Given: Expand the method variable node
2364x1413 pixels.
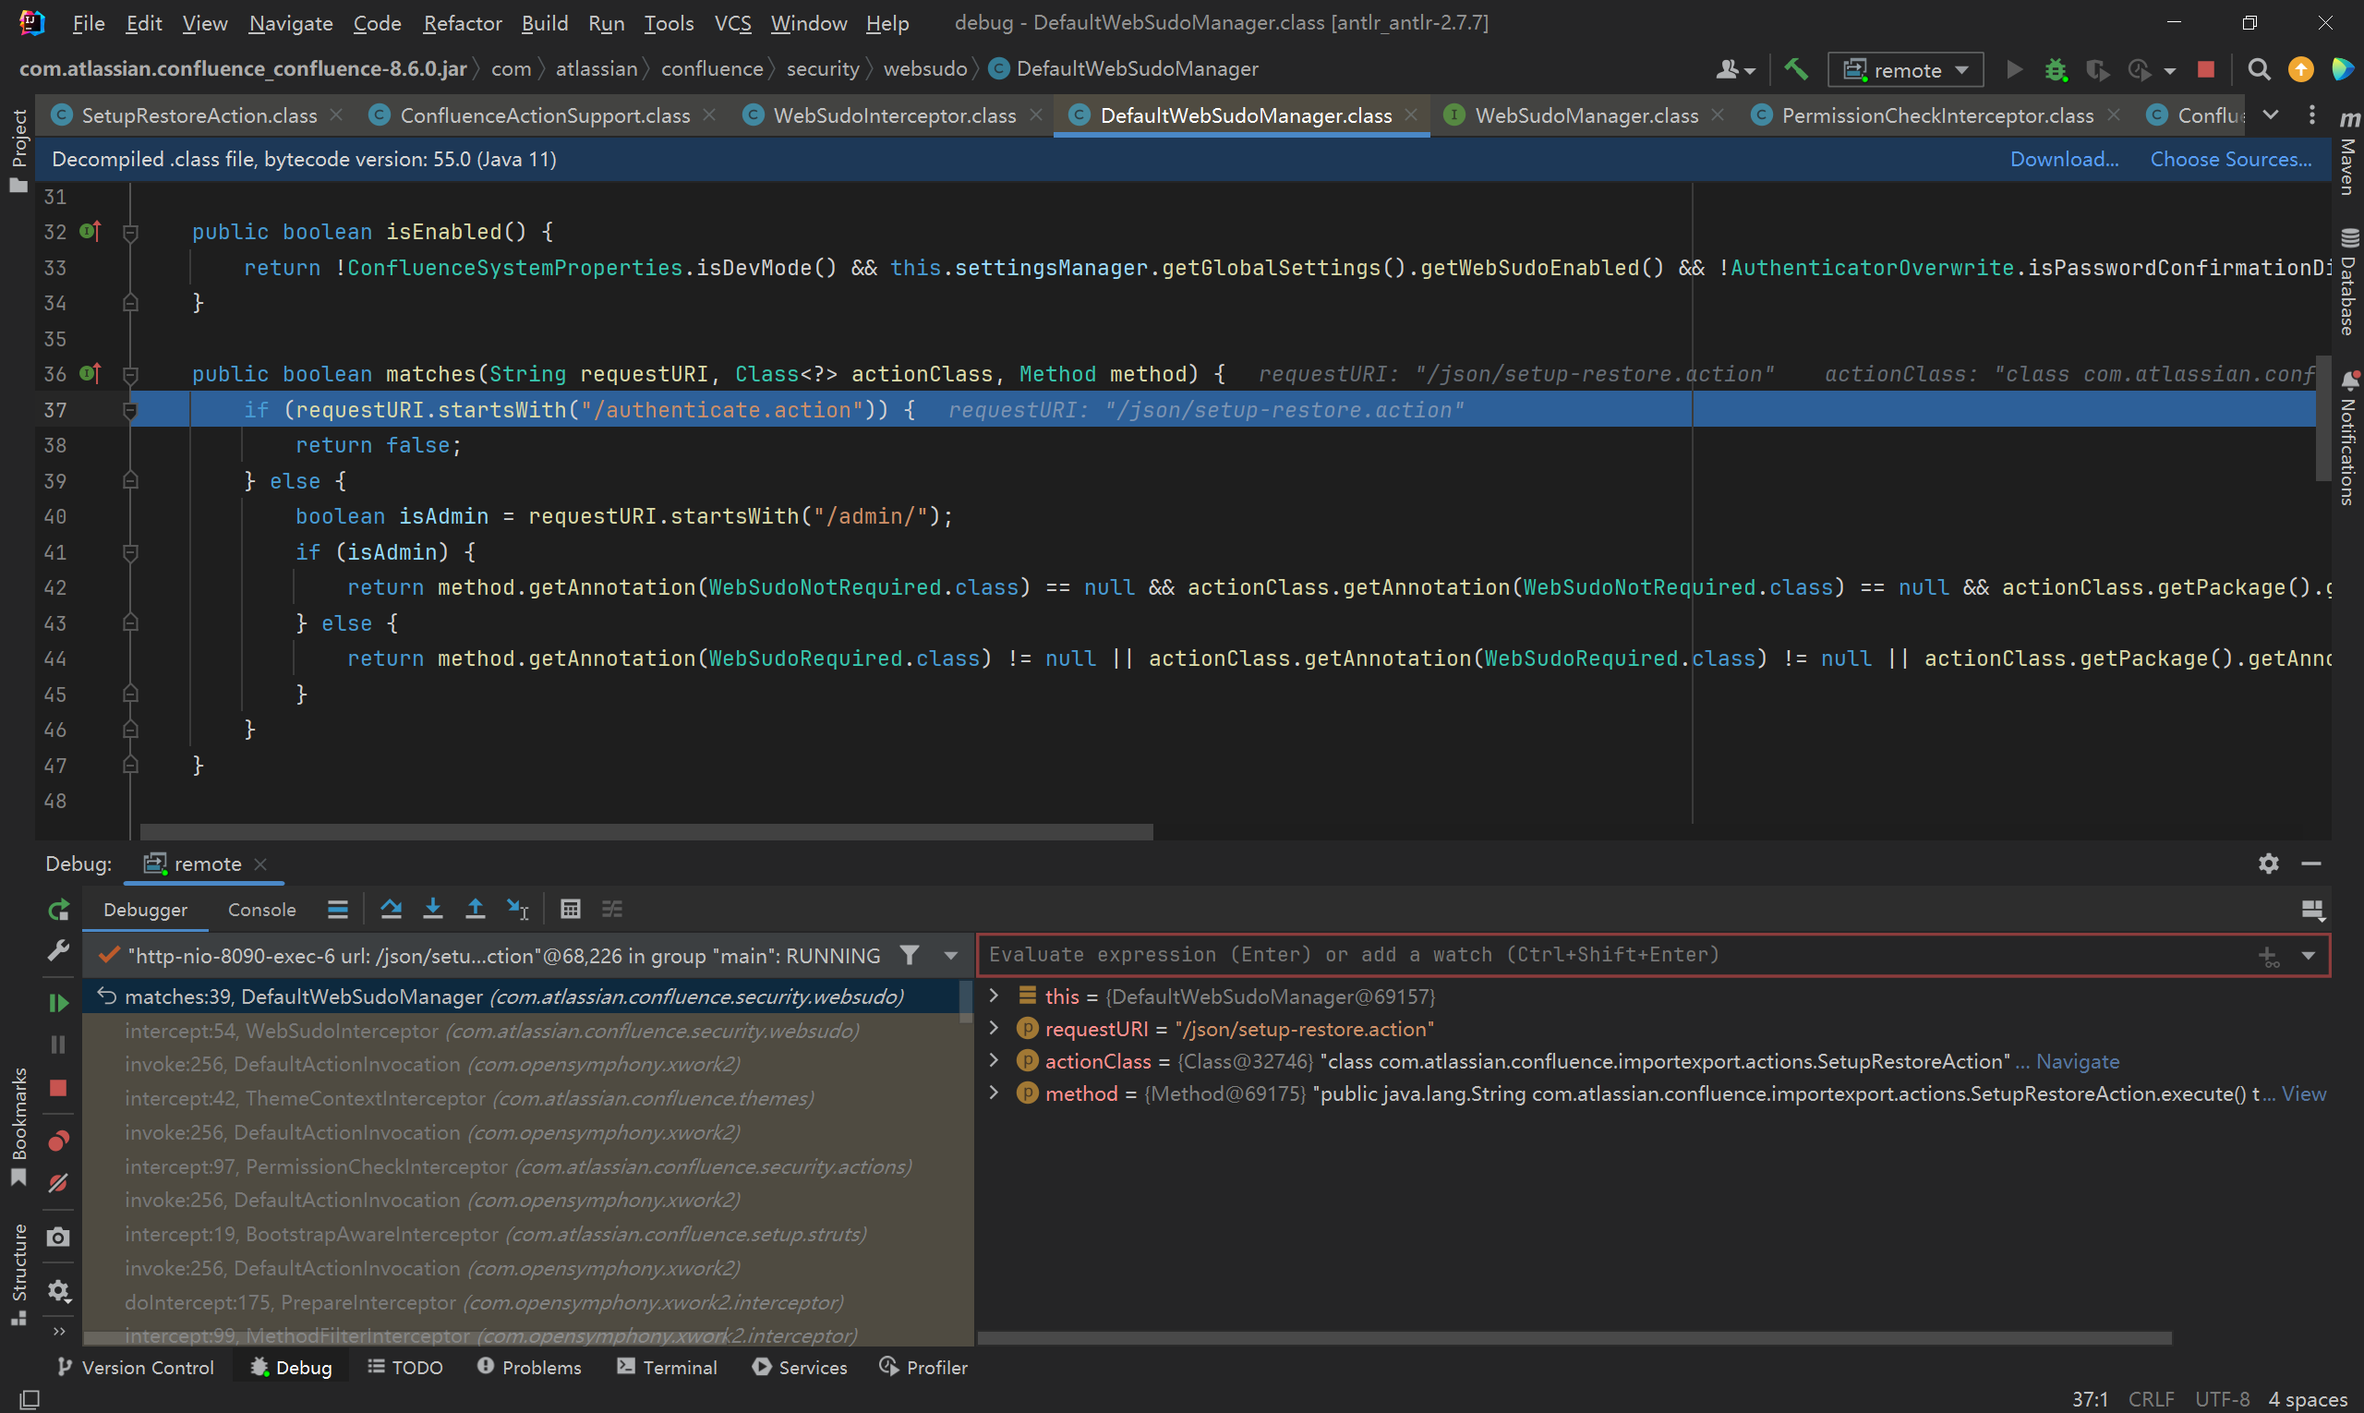Looking at the screenshot, I should (994, 1093).
